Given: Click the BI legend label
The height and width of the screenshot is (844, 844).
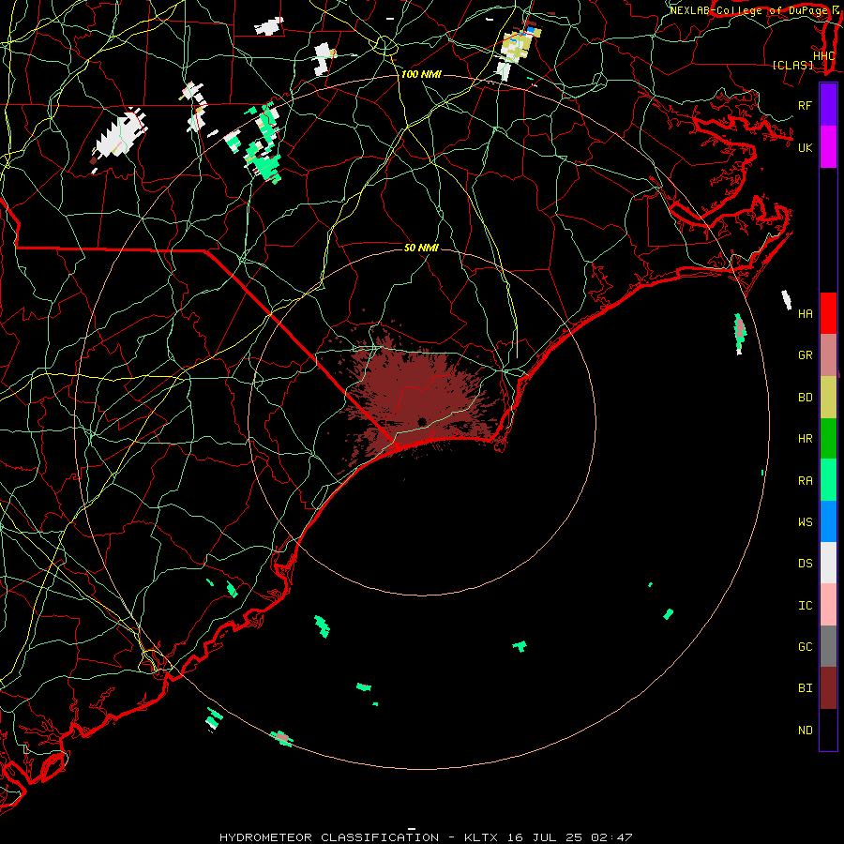Looking at the screenshot, I should tap(806, 688).
